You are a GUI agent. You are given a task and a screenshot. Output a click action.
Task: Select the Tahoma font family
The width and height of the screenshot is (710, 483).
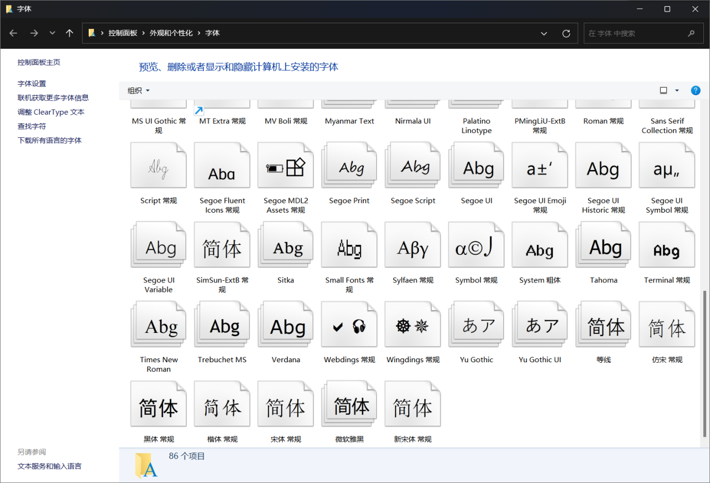[603, 245]
